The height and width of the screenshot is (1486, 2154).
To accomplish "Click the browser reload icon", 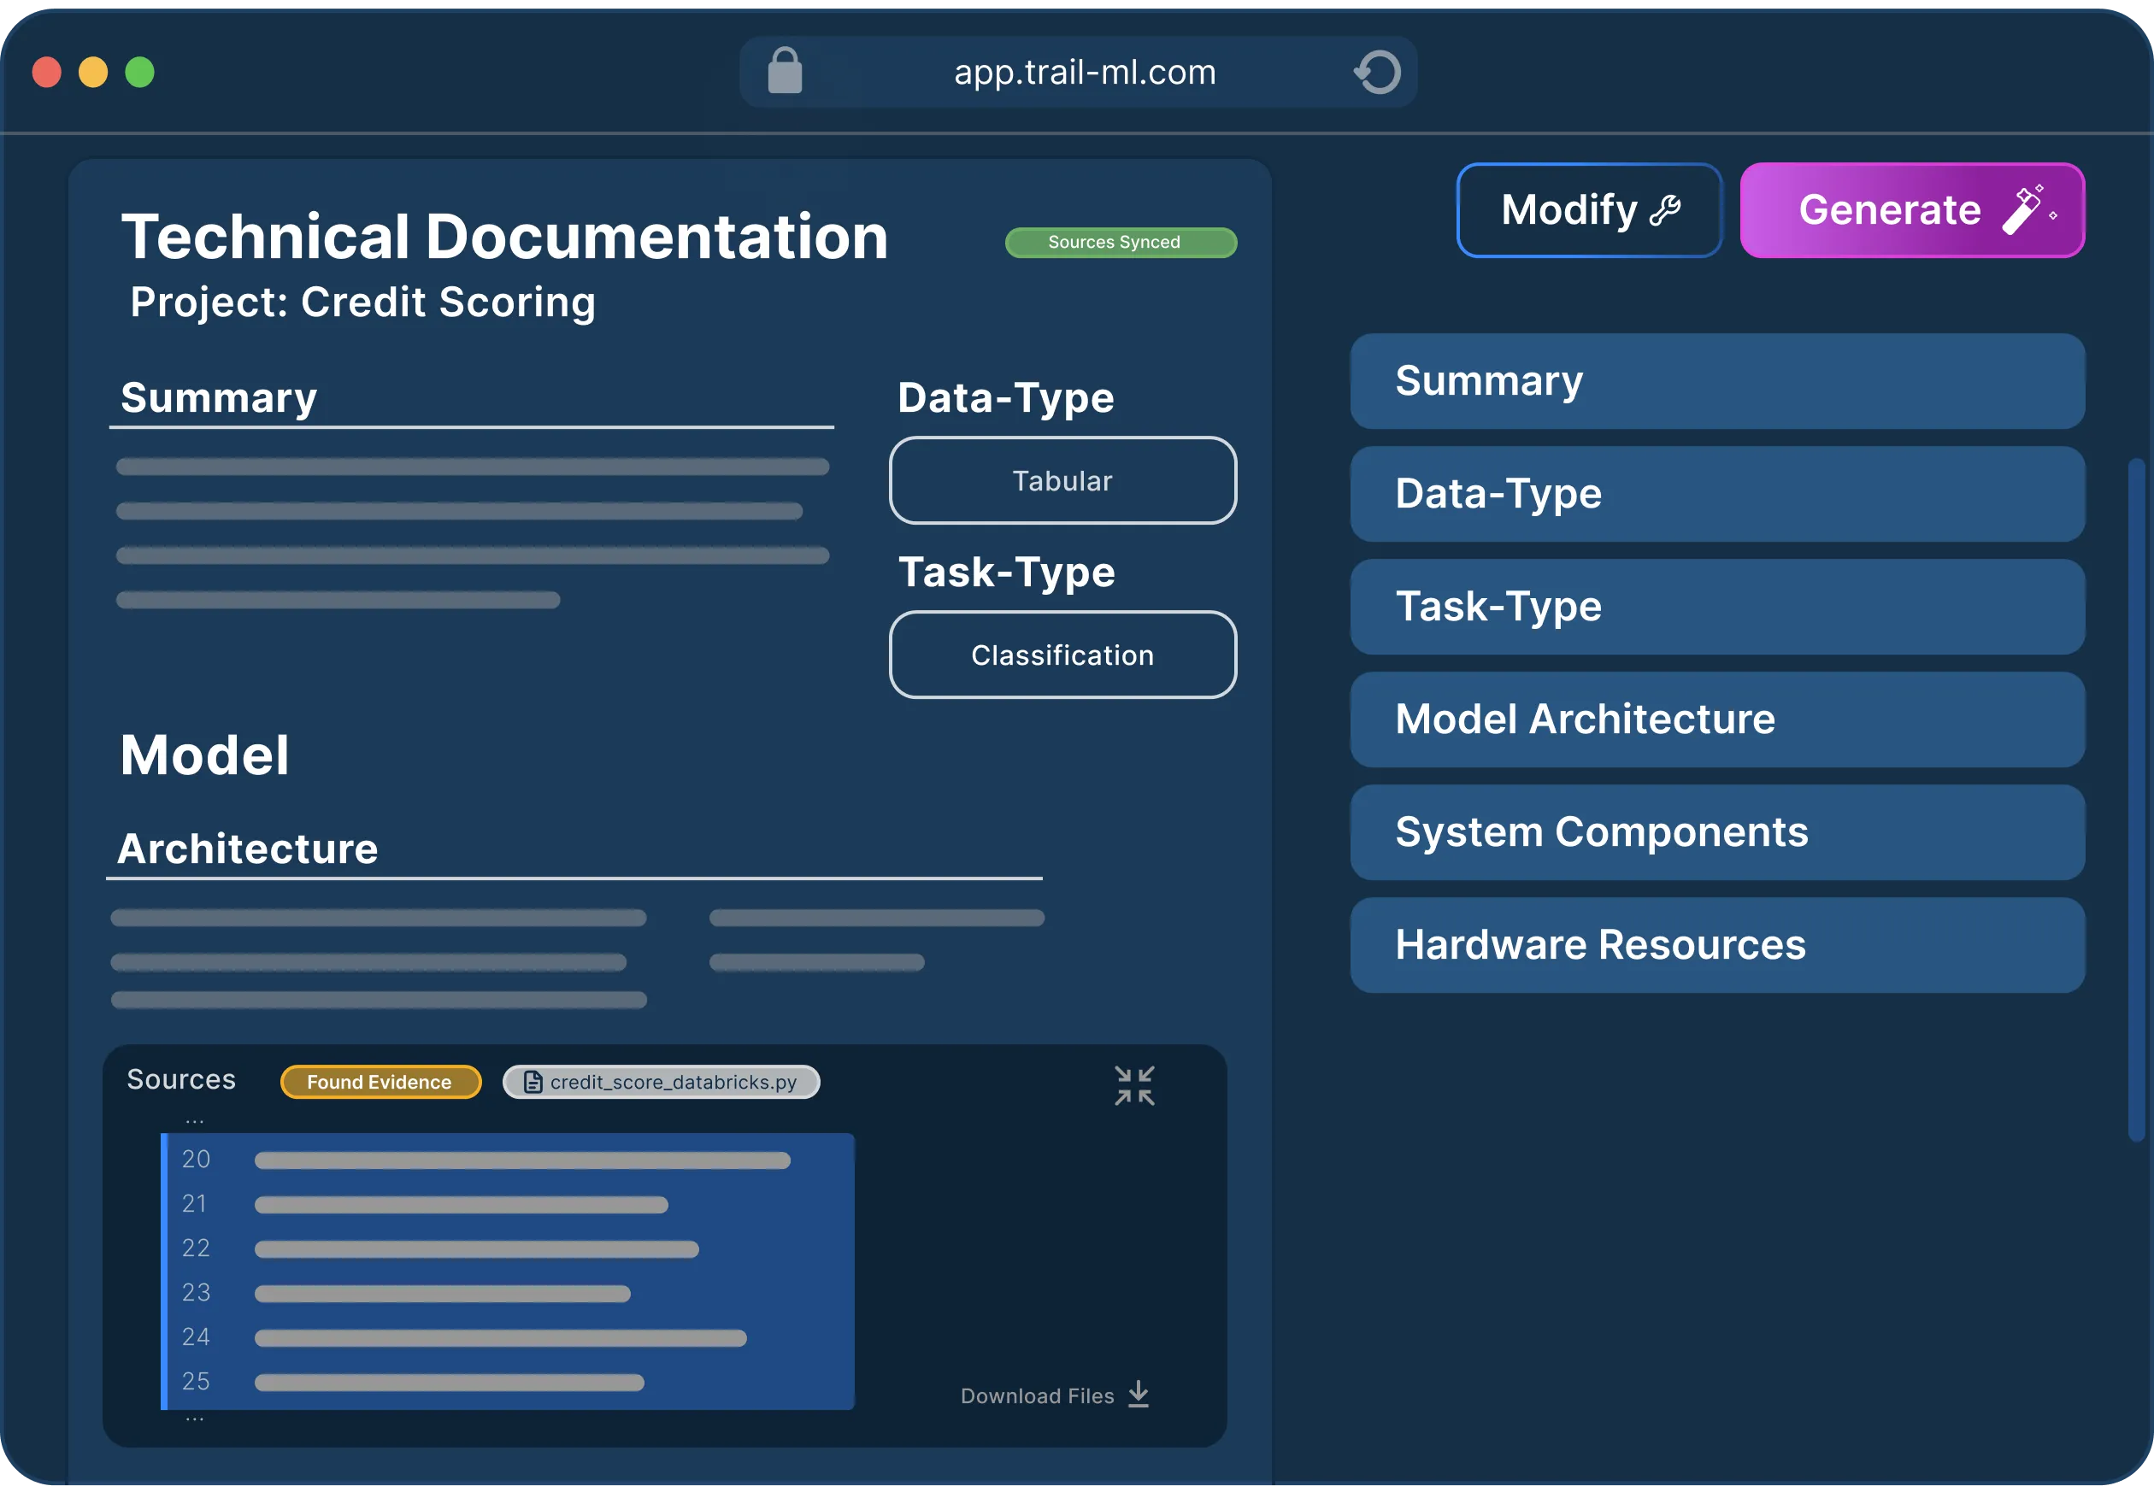I will [1377, 73].
